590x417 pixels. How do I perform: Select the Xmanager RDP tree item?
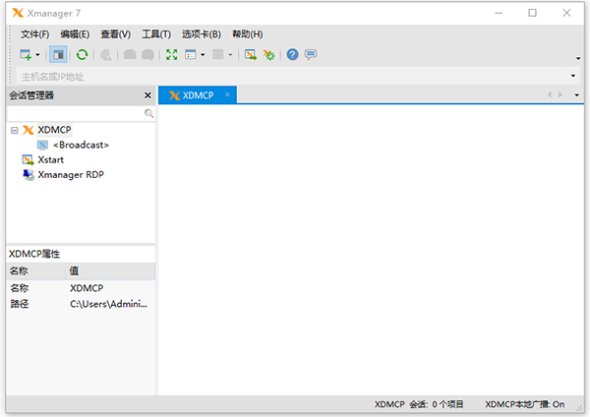[x=71, y=175]
